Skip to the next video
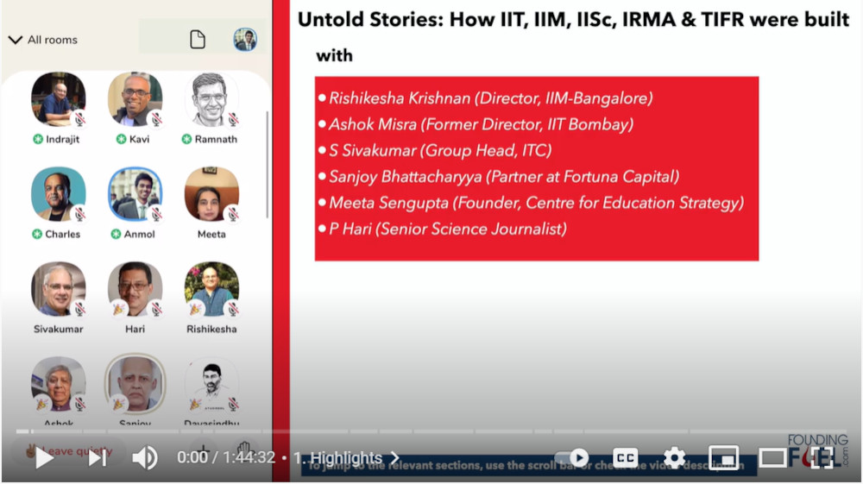Image resolution: width=863 pixels, height=484 pixels. pos(98,457)
